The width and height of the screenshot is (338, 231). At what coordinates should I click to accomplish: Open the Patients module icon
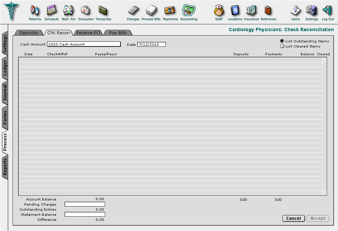coord(35,11)
